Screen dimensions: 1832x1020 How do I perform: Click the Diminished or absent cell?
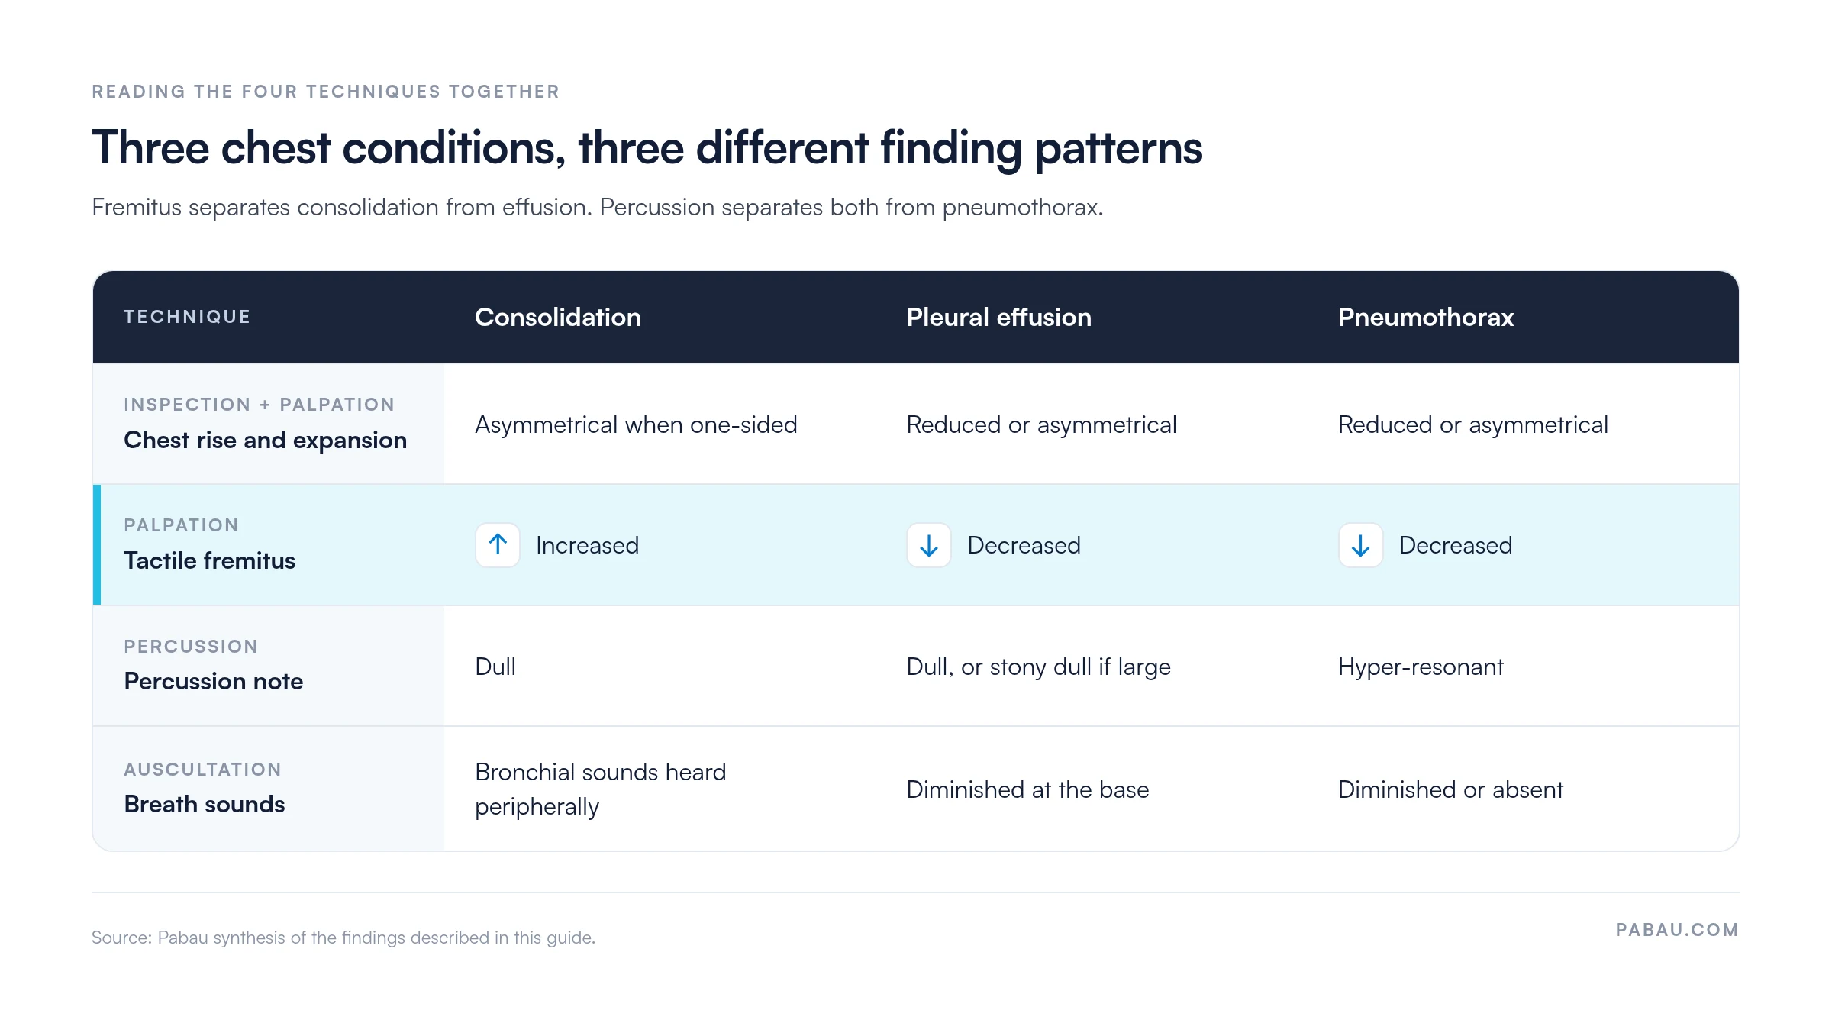(x=1450, y=789)
